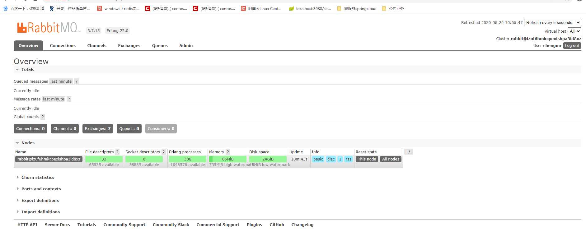Open the 登录 - 产品质量管 bookmark
This screenshot has width=586, height=246.
(x=69, y=9)
